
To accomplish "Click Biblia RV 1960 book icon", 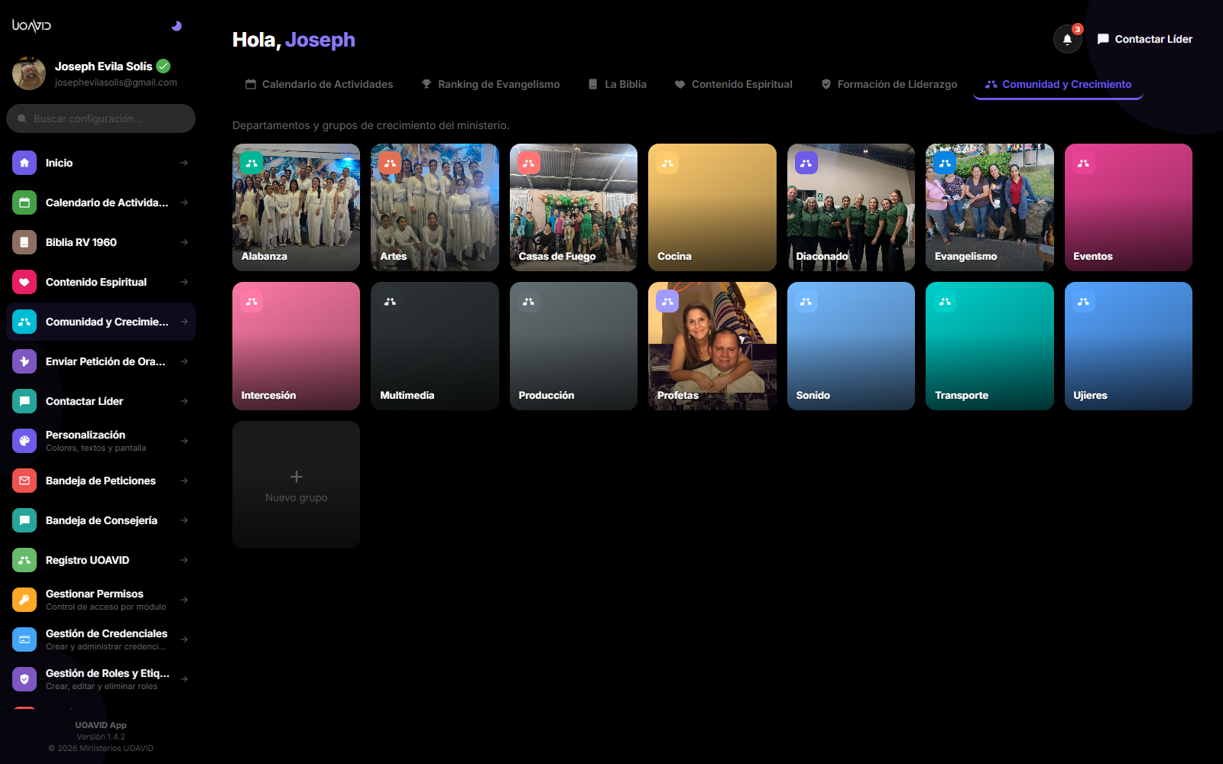I will [x=24, y=242].
